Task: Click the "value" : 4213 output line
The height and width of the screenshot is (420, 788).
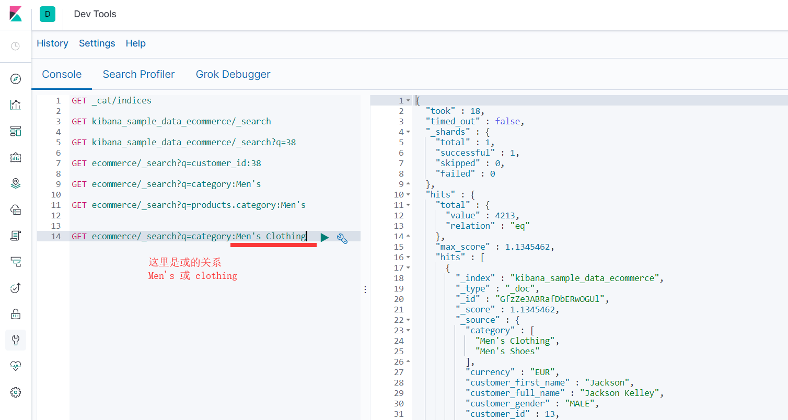Action: pyautogui.click(x=483, y=215)
